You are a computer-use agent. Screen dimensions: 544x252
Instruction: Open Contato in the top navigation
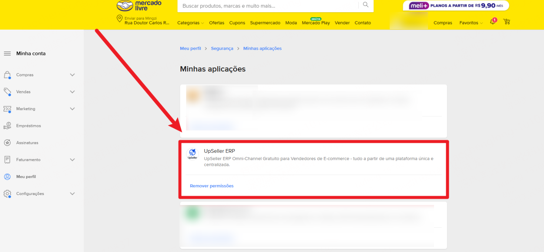pos(363,23)
